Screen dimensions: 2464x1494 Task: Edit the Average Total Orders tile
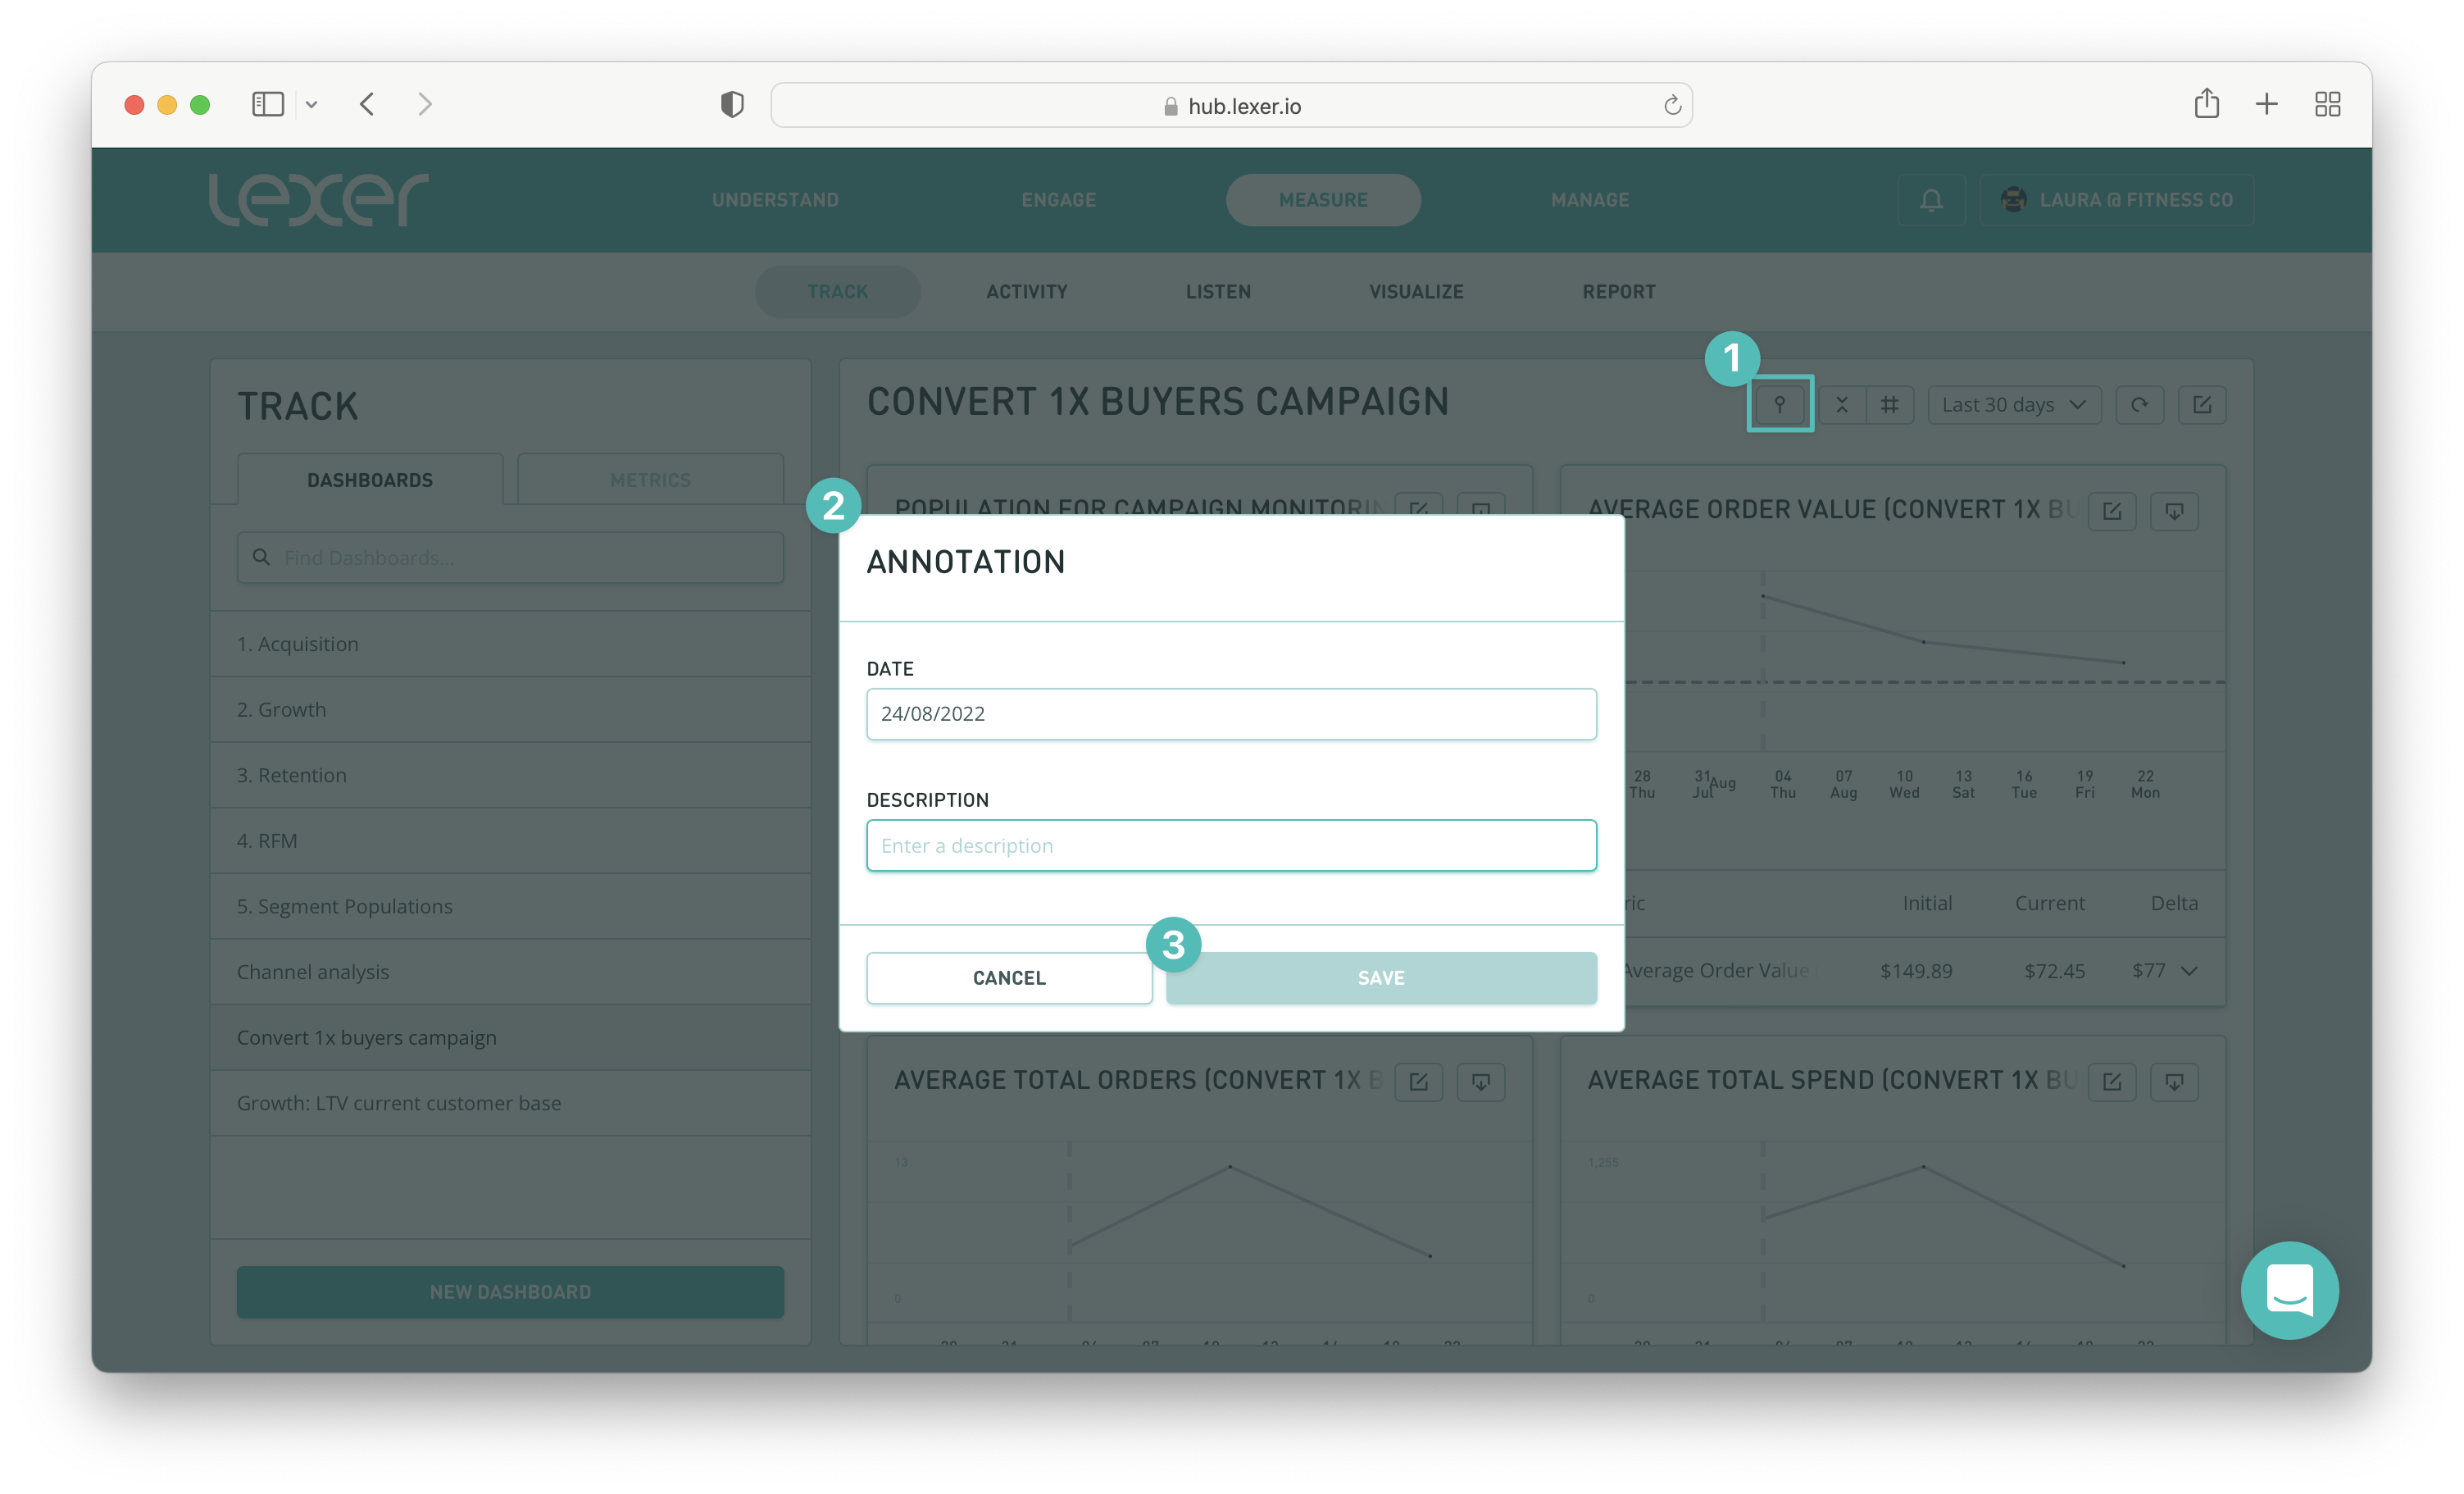1418,1082
